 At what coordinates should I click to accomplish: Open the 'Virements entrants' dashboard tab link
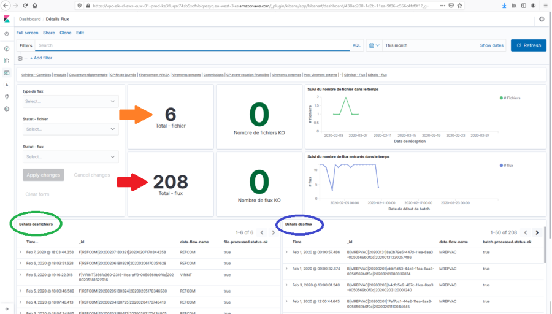click(x=187, y=75)
